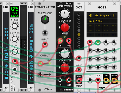Click the eye icon beside BBC Symphony
The width and height of the screenshot is (121, 93).
click(113, 15)
